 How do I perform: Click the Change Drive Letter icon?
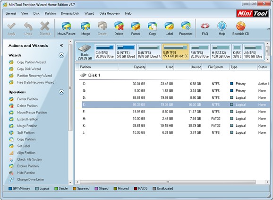click(x=11, y=180)
